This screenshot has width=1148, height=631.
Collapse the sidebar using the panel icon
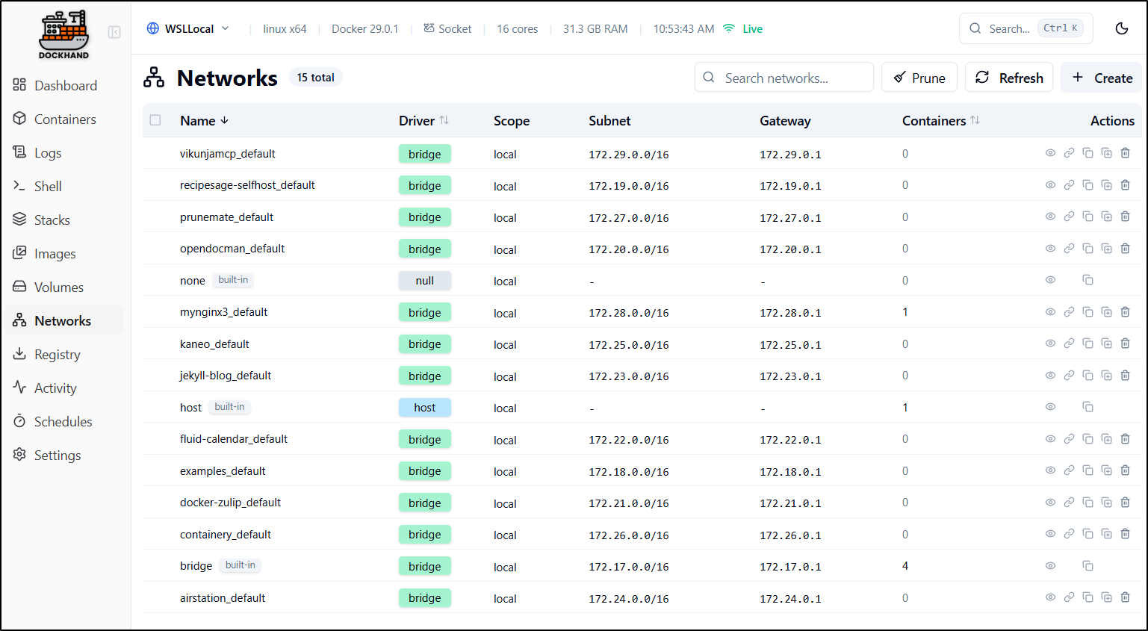114,32
